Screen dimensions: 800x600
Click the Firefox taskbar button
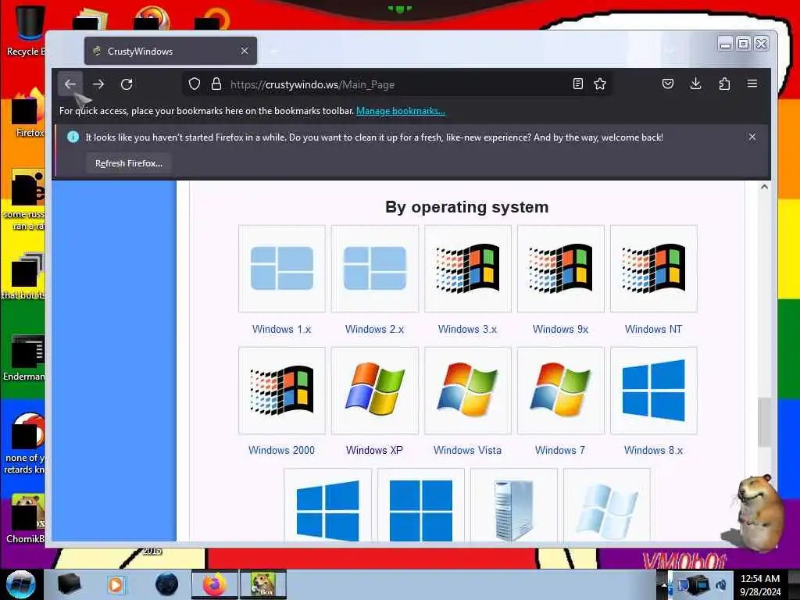click(x=215, y=584)
